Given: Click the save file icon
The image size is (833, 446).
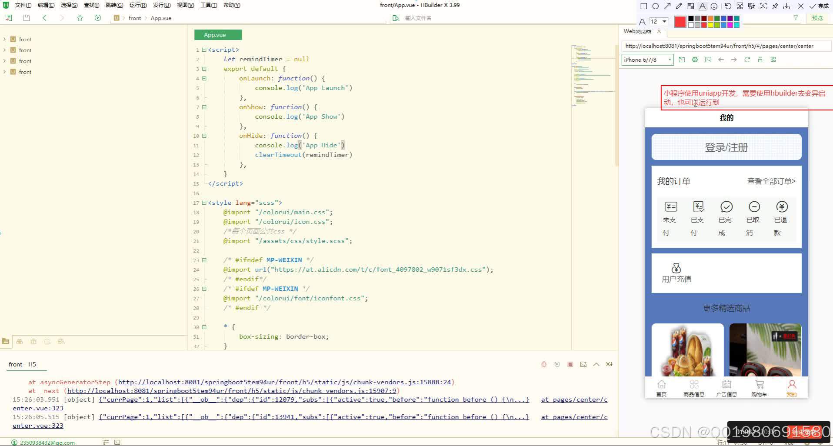Looking at the screenshot, I should point(27,18).
